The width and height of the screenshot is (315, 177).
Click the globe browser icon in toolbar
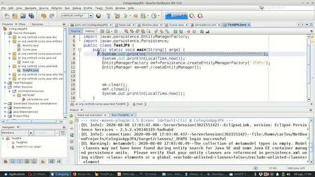tap(98, 16)
